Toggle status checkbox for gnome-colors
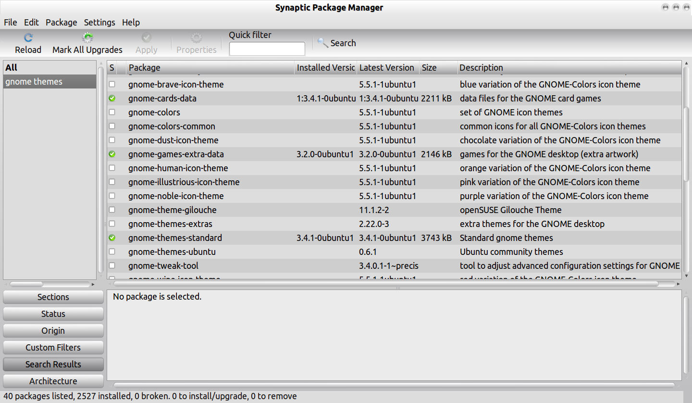This screenshot has width=692, height=403. coord(112,112)
